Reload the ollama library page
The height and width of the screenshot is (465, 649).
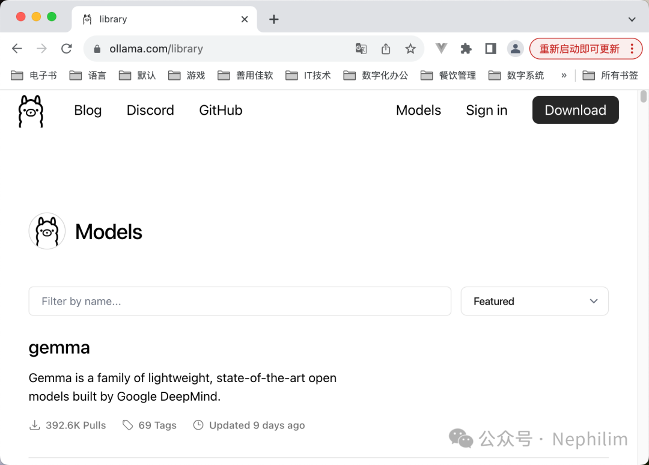point(67,49)
